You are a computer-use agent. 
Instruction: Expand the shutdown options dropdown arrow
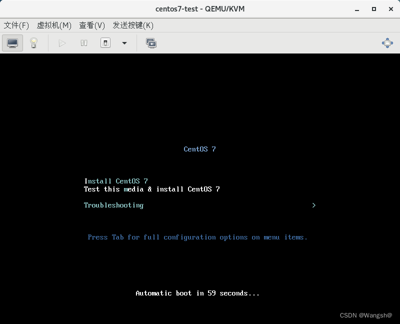coord(124,43)
